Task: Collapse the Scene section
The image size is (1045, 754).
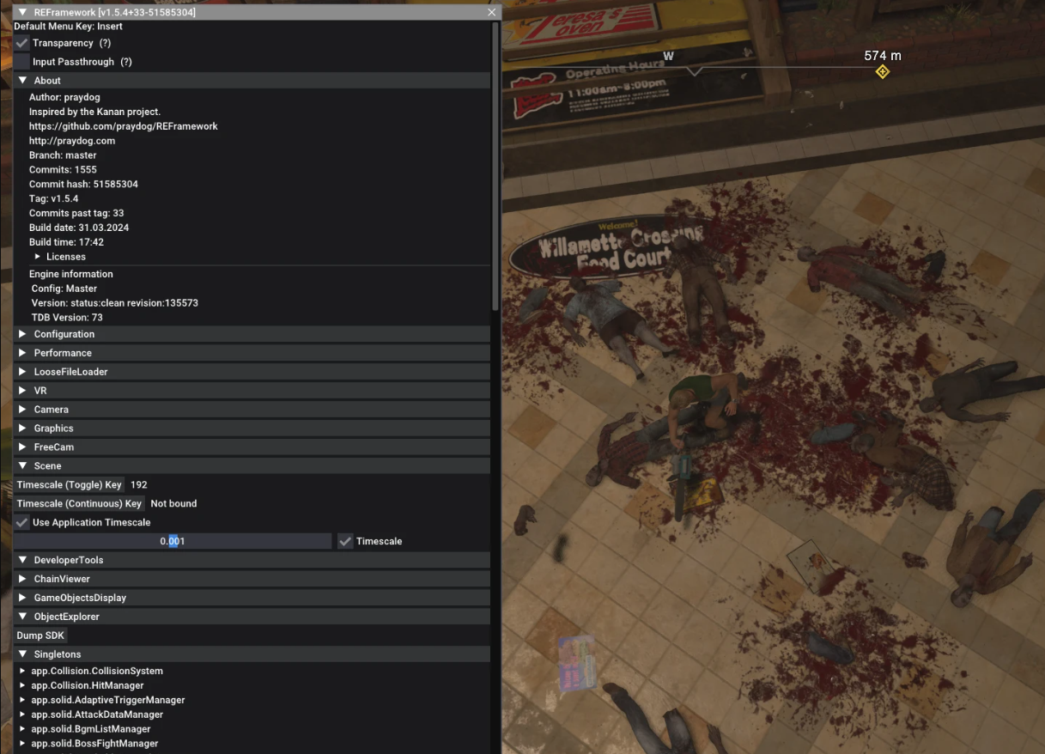Action: pos(252,466)
